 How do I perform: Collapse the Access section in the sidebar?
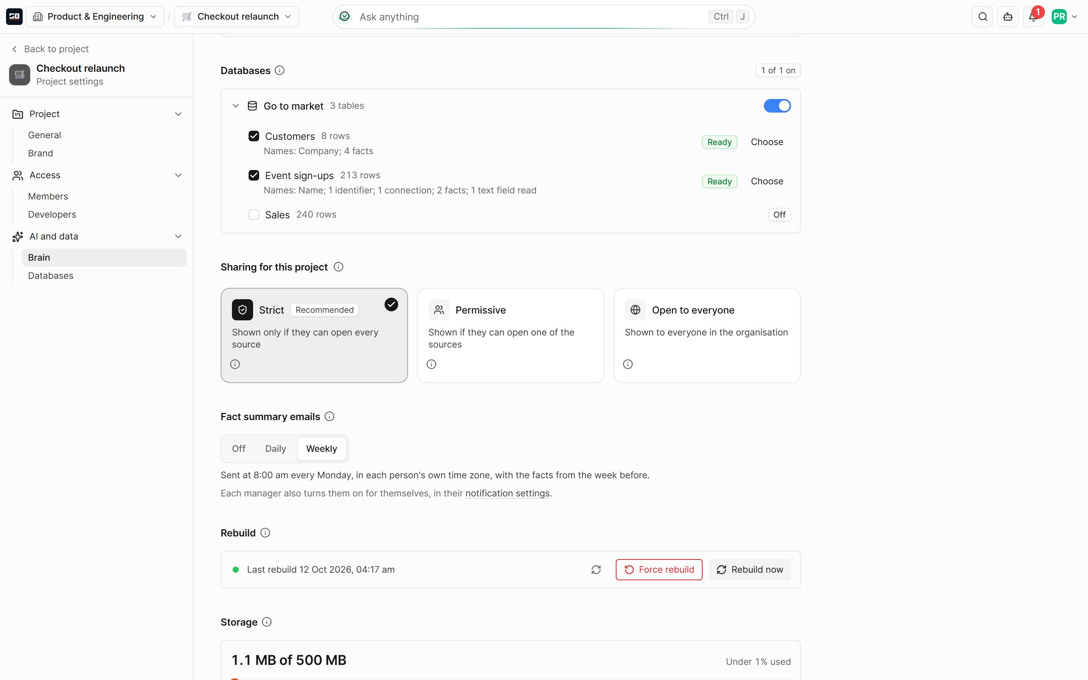click(x=178, y=175)
